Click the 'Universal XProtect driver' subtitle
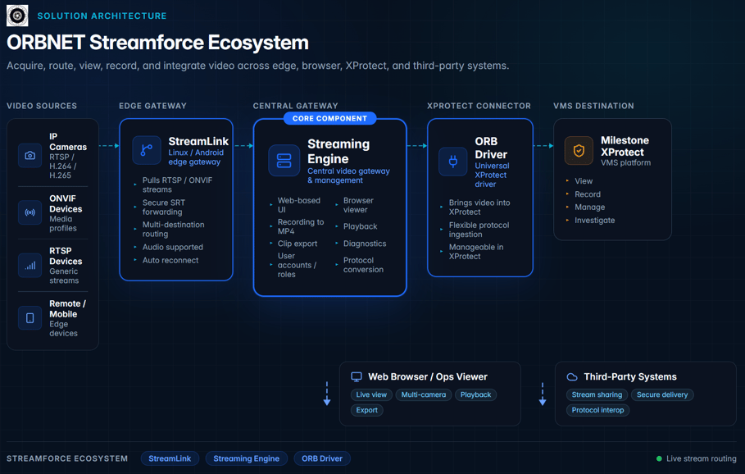The width and height of the screenshot is (745, 474). pyautogui.click(x=492, y=175)
